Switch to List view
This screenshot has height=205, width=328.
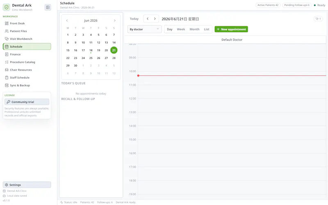pyautogui.click(x=207, y=29)
